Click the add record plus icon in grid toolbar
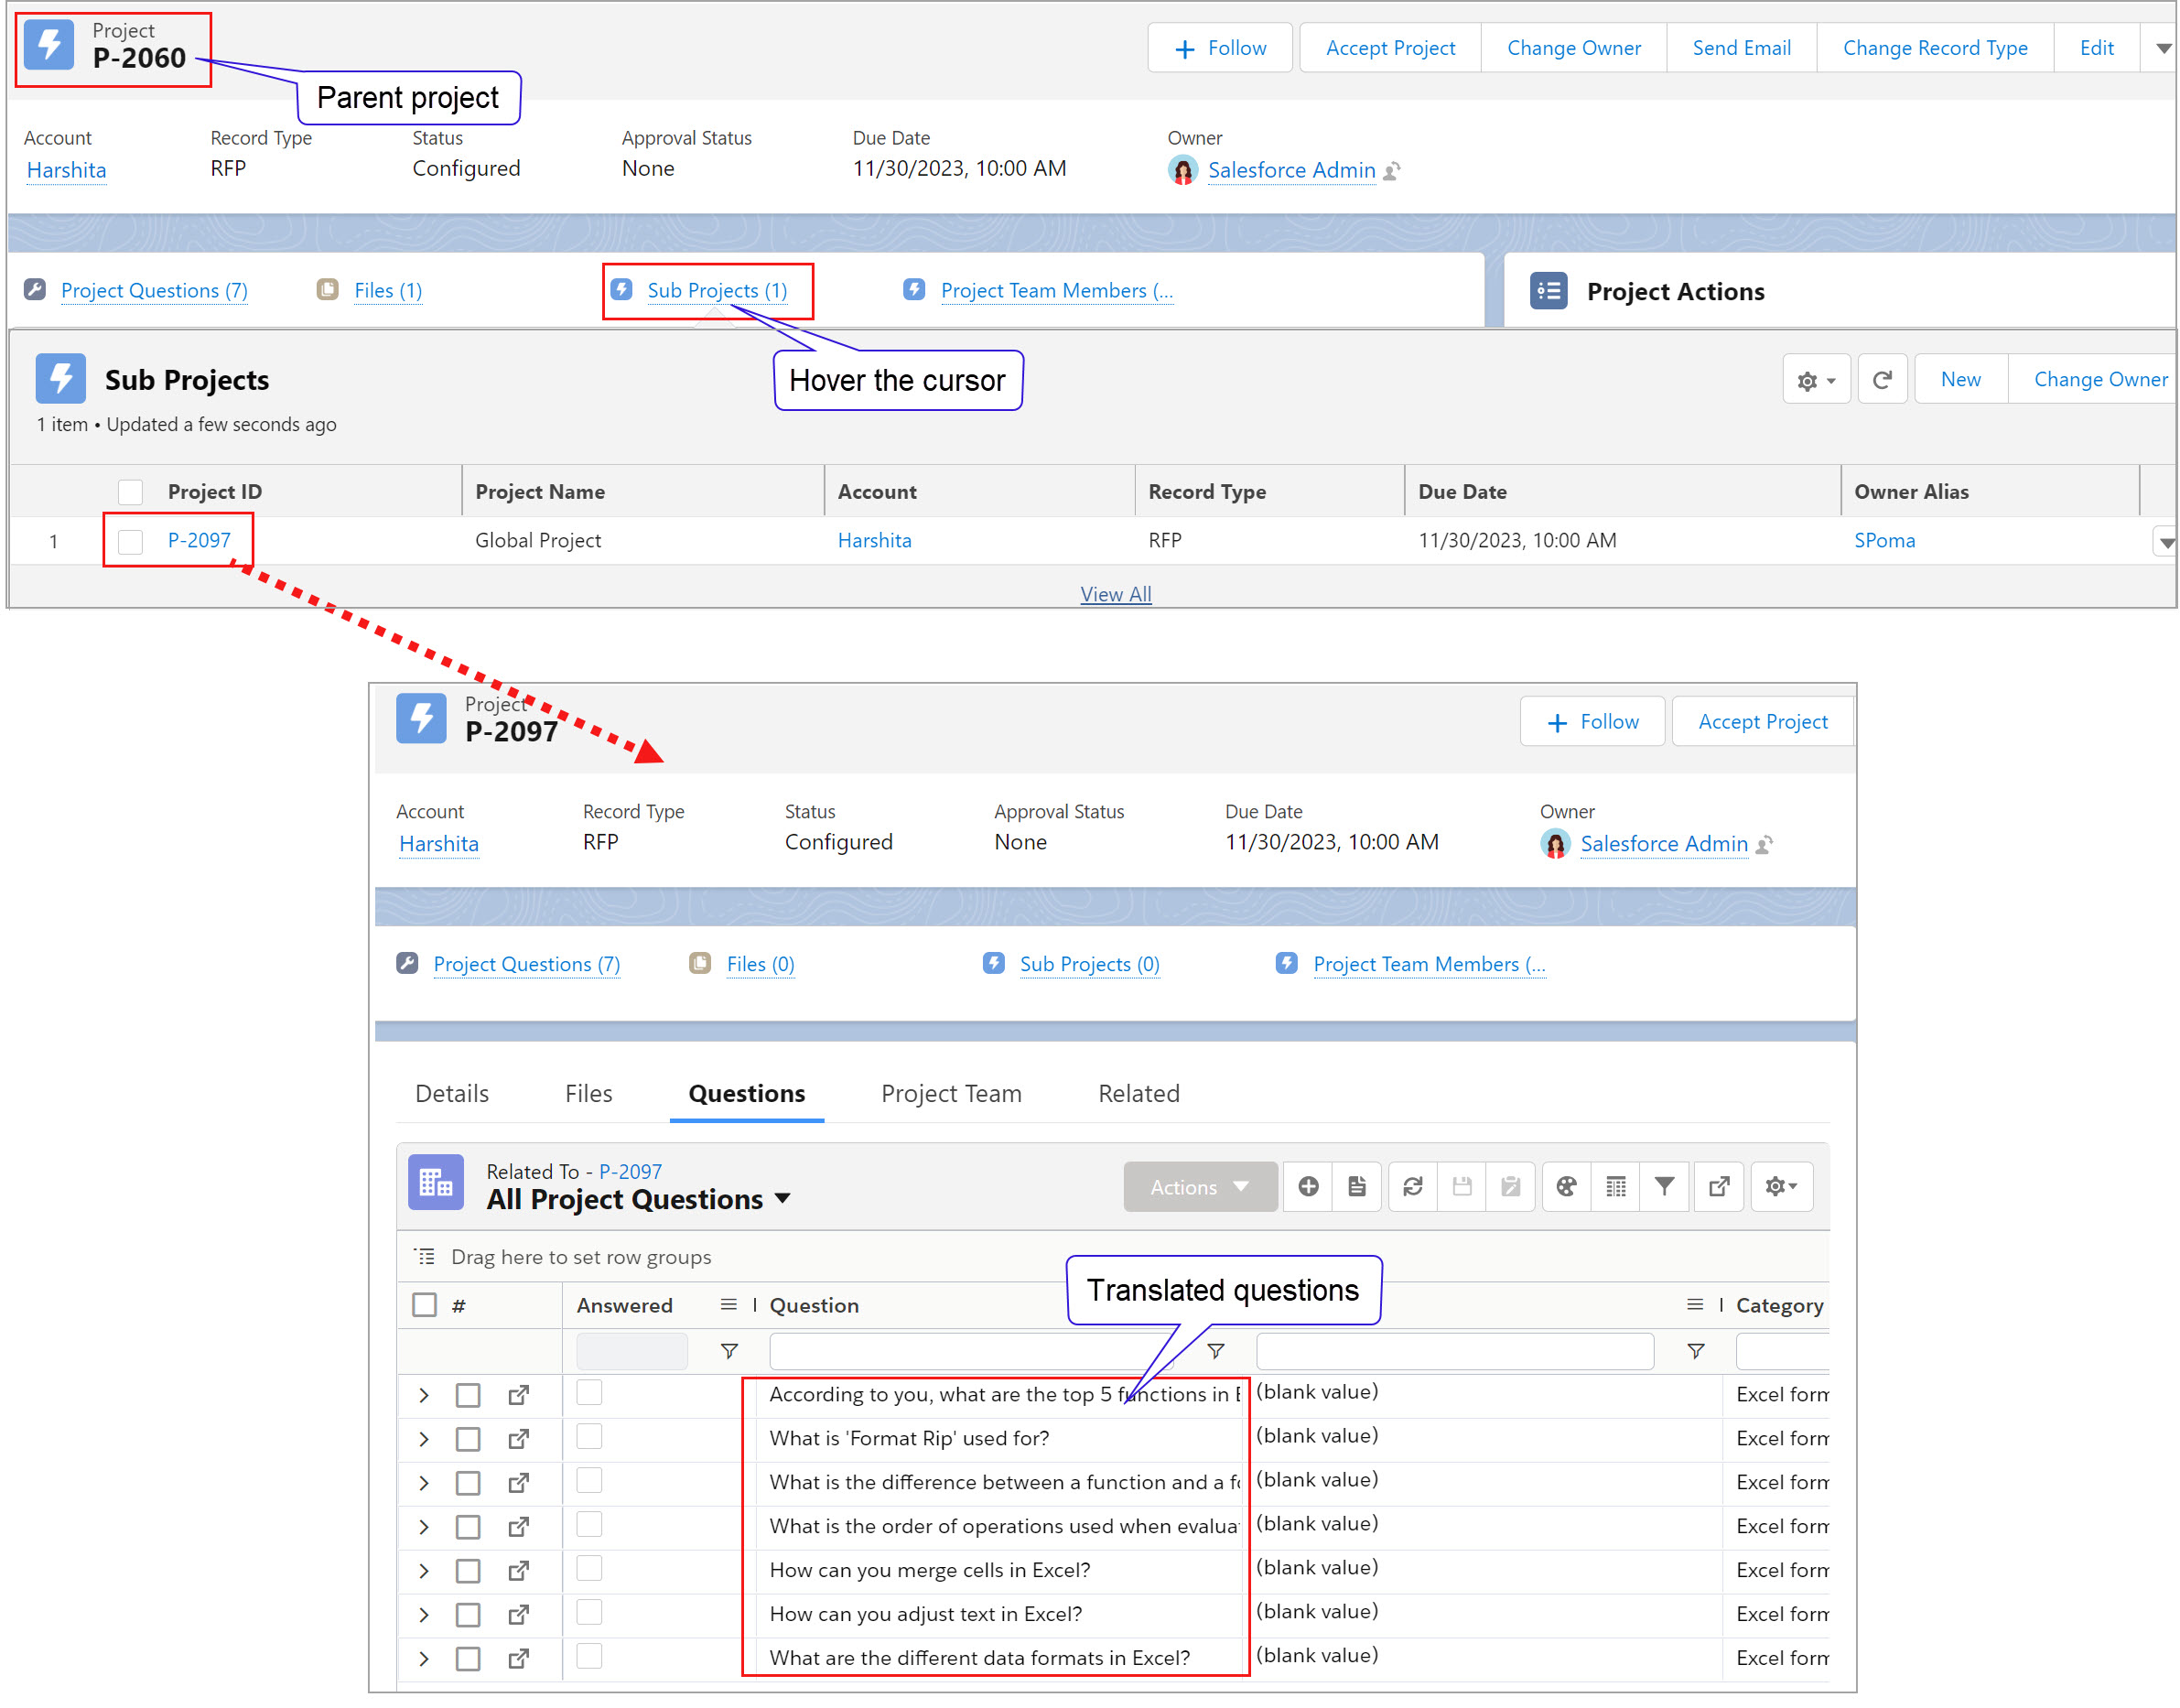Screen dimensions: 2180x1708 (1307, 1187)
